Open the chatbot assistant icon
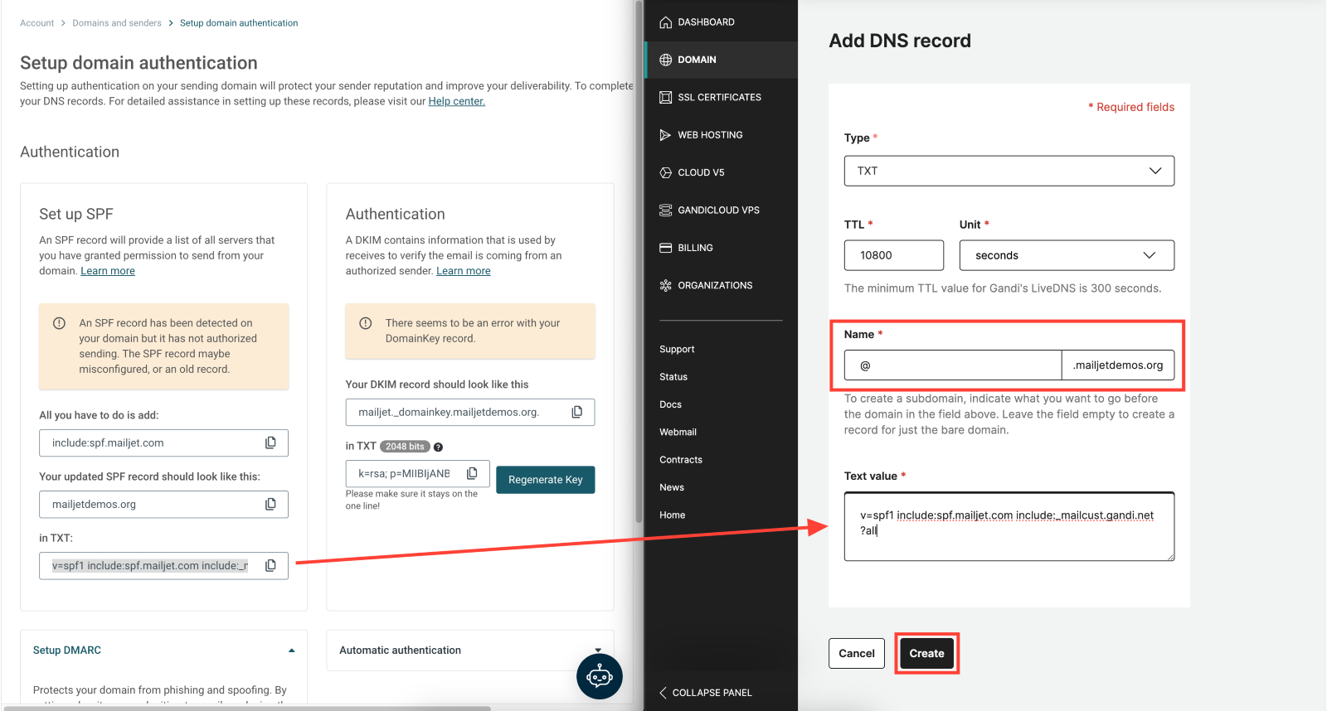1327x711 pixels. coord(599,676)
